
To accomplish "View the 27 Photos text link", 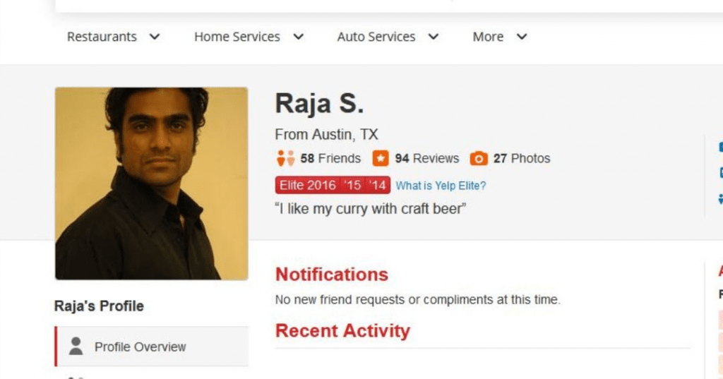I will point(521,158).
